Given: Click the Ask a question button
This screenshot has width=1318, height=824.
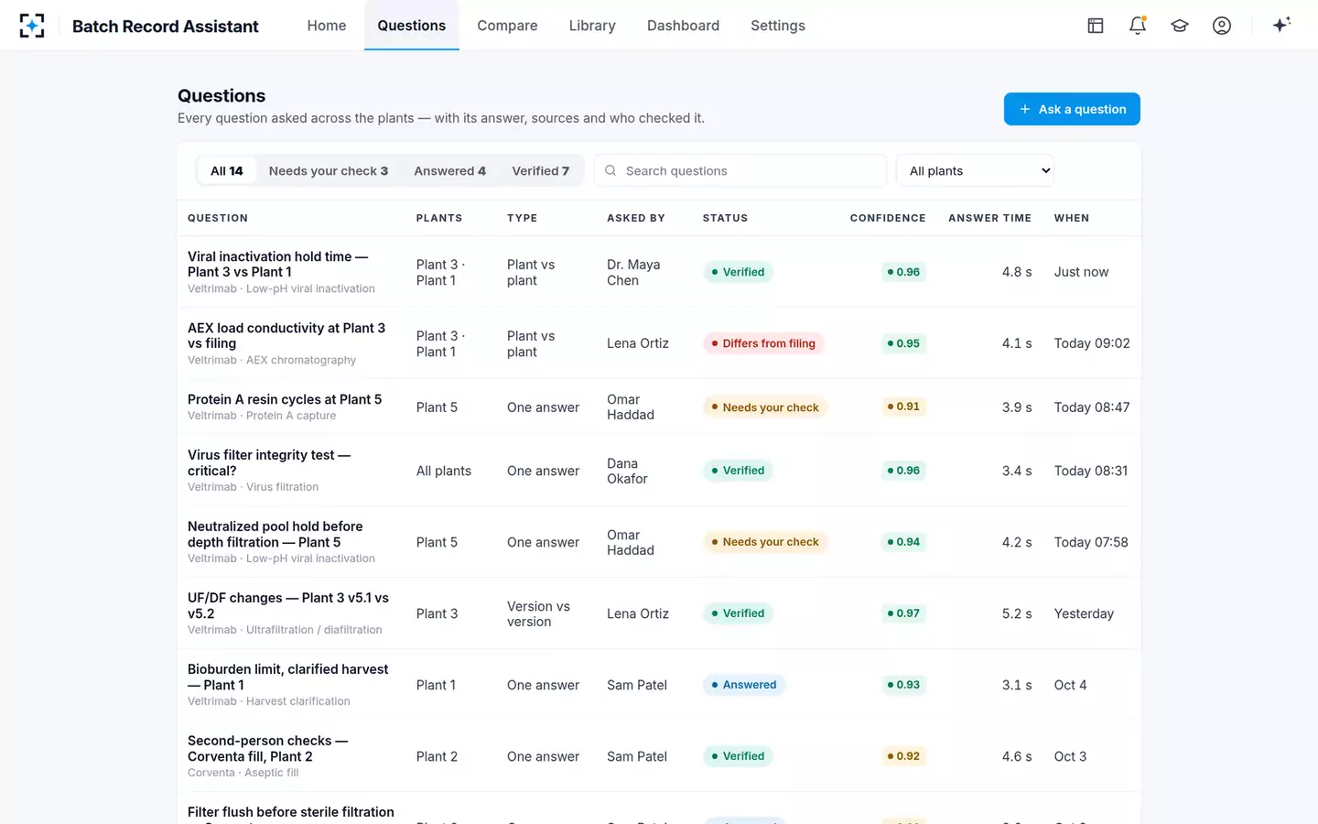Looking at the screenshot, I should [x=1072, y=109].
